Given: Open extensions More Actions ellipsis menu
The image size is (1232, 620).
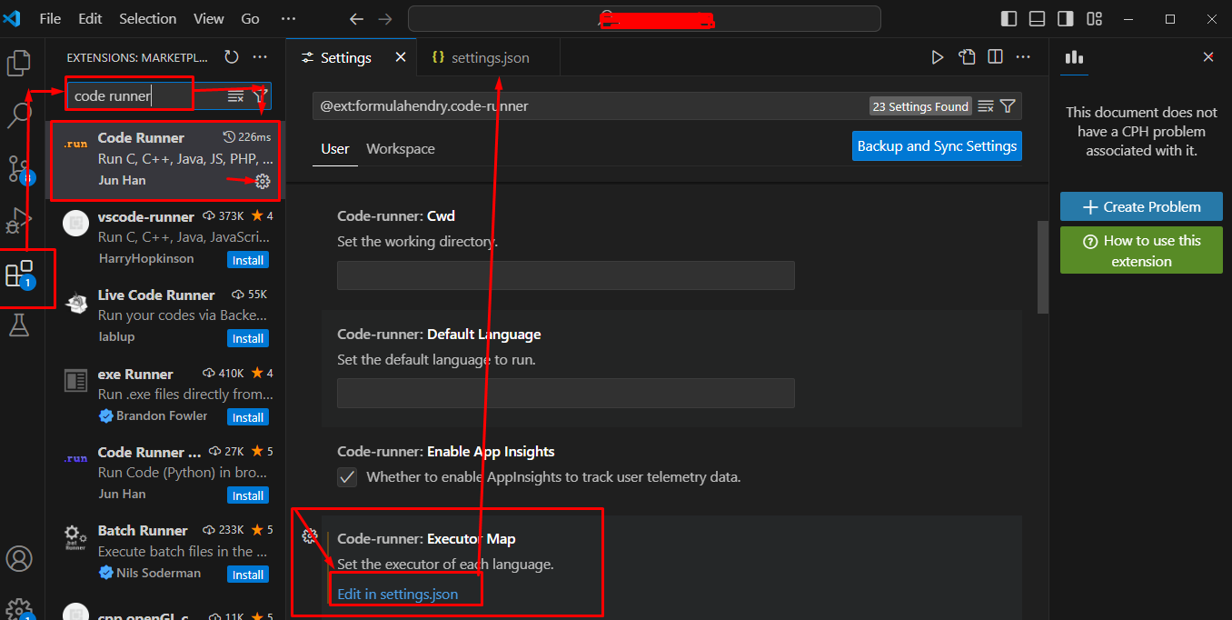Looking at the screenshot, I should coord(260,56).
